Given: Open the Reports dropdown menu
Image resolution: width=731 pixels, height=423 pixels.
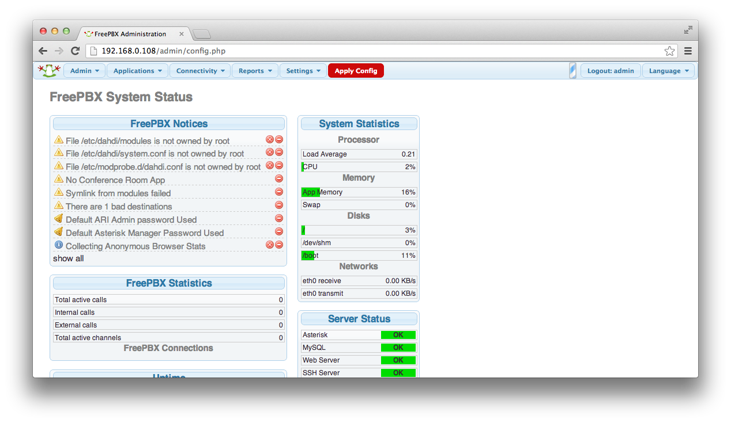Looking at the screenshot, I should click(x=255, y=71).
